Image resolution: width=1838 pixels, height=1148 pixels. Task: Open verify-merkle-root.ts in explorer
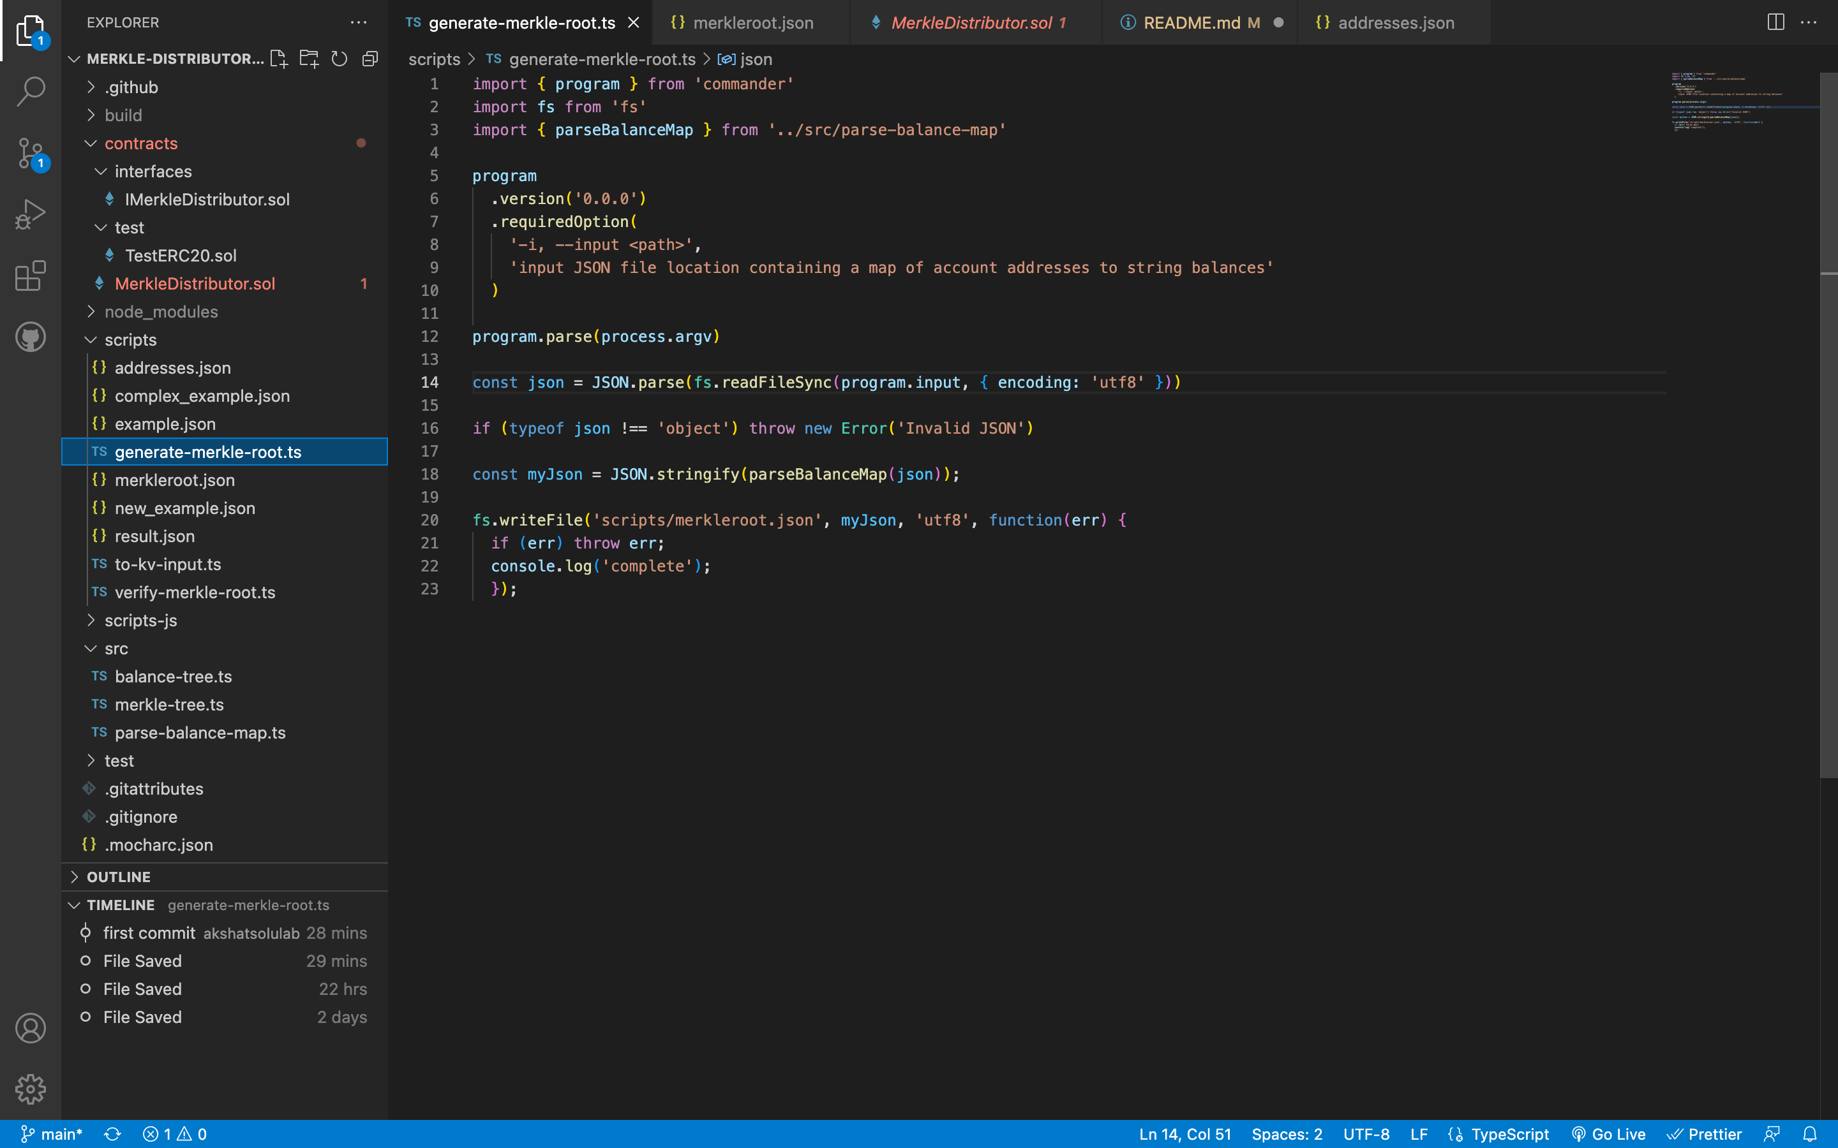[224, 592]
